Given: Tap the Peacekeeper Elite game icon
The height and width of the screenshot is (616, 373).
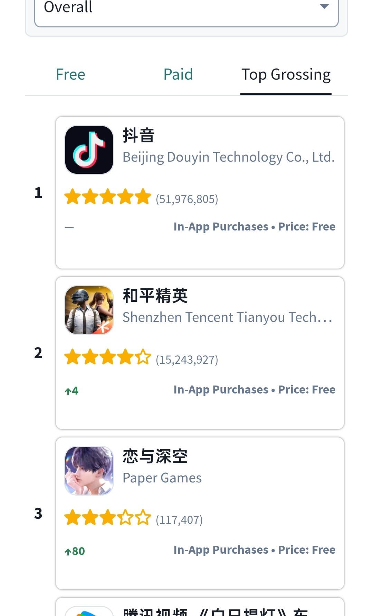Looking at the screenshot, I should tap(89, 310).
